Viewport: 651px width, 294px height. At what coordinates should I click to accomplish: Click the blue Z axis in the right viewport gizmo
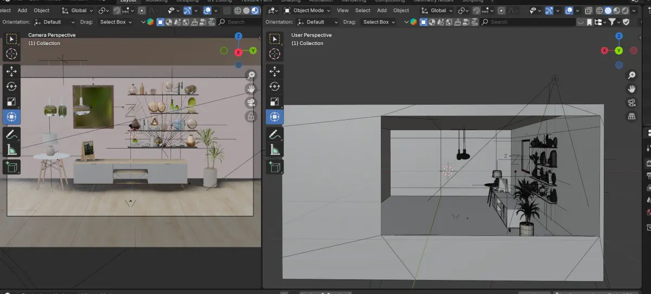click(x=619, y=35)
